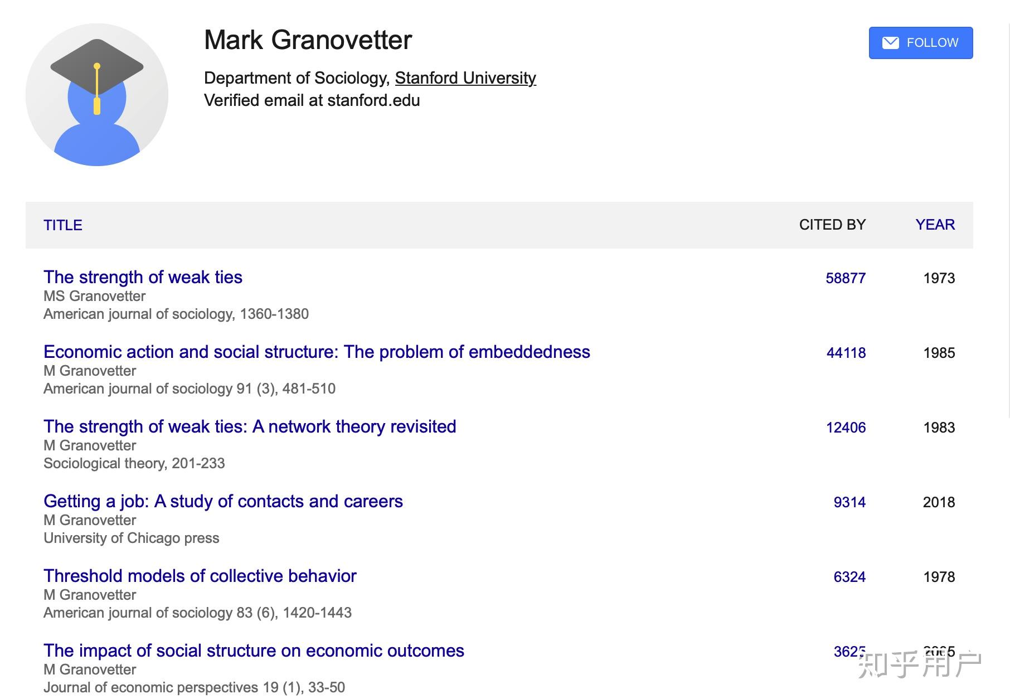View the 3625 citations link
1010x699 pixels.
(849, 652)
